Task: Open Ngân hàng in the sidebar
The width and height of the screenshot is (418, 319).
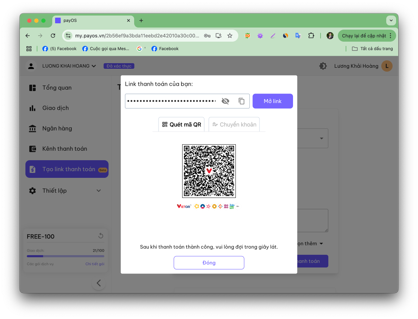Action: point(57,128)
